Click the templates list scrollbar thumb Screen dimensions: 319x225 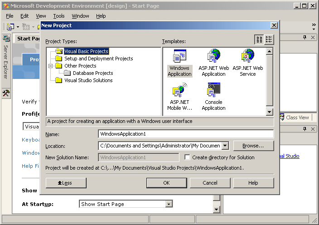coord(269,80)
